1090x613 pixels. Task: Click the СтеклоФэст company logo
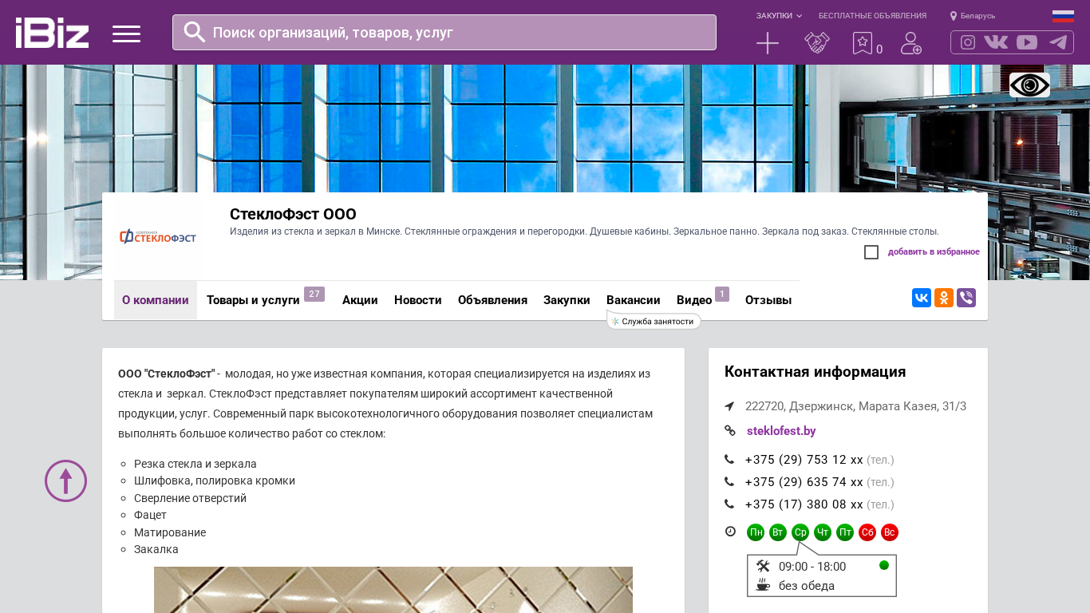(x=158, y=236)
